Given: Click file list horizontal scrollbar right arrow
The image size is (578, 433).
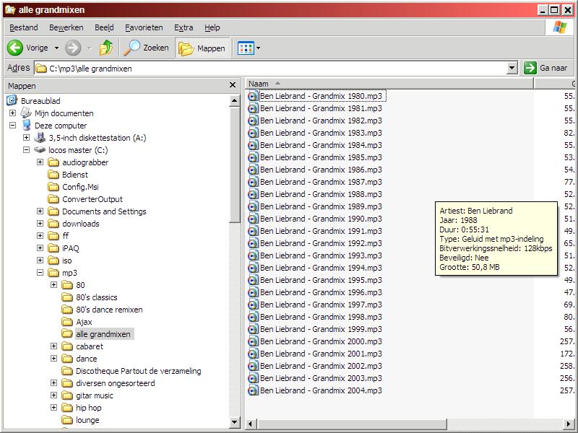Looking at the screenshot, I should coord(569,424).
